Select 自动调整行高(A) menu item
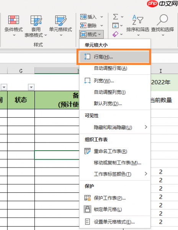178x230 pixels. click(x=115, y=68)
